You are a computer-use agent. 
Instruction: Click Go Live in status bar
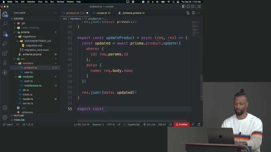click(149, 125)
